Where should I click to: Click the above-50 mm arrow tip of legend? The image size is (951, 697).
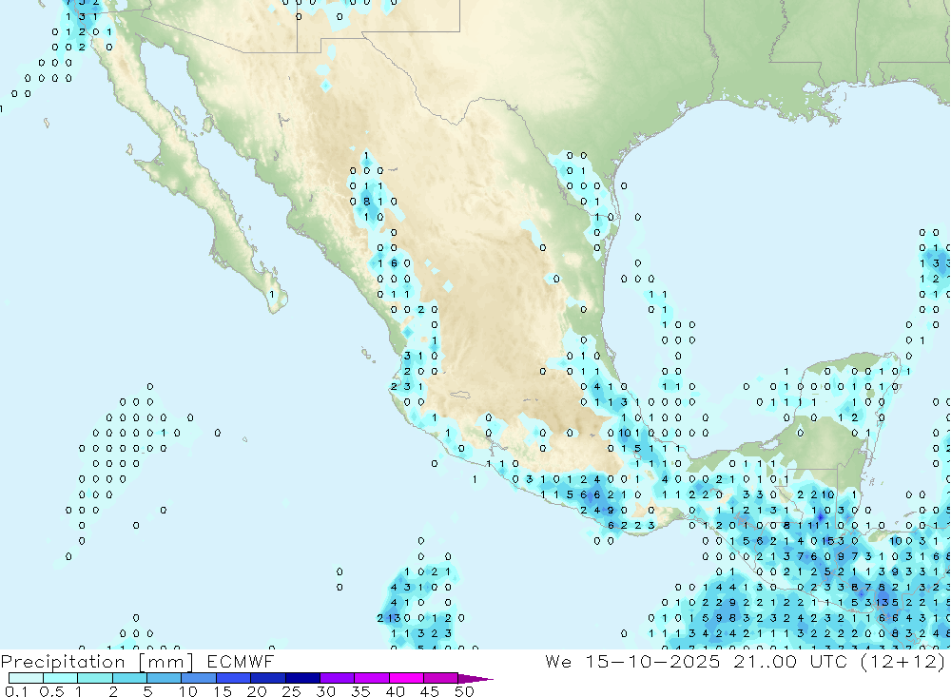pyautogui.click(x=475, y=679)
